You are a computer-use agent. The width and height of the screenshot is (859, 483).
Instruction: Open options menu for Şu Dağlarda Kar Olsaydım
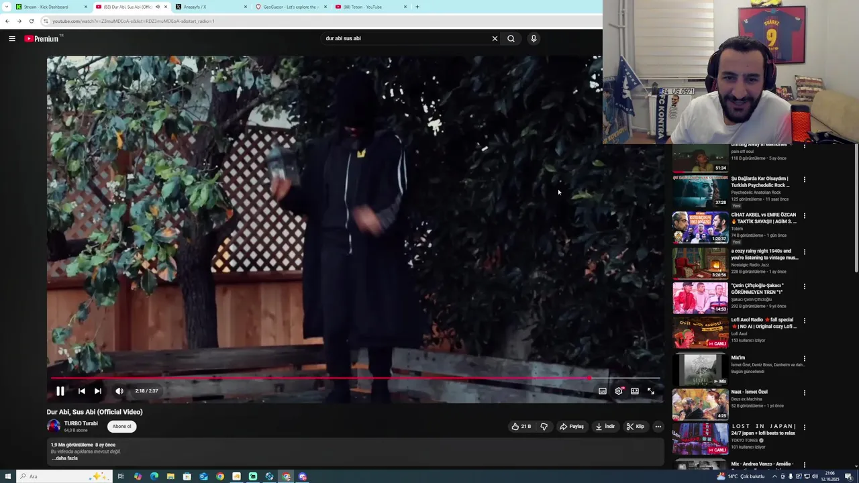804,180
